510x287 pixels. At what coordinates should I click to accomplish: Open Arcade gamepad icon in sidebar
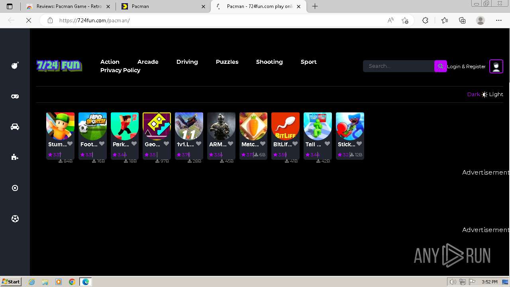click(x=15, y=96)
